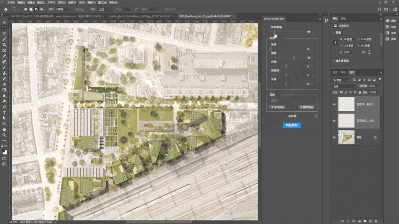Select the Brush tool
Viewport: 399px width, 224px height.
4,67
